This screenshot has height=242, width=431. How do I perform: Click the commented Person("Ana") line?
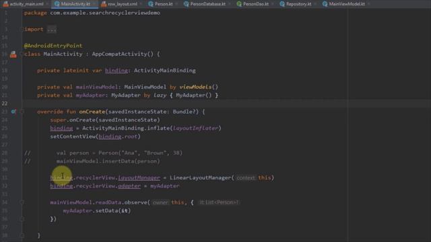point(119,153)
